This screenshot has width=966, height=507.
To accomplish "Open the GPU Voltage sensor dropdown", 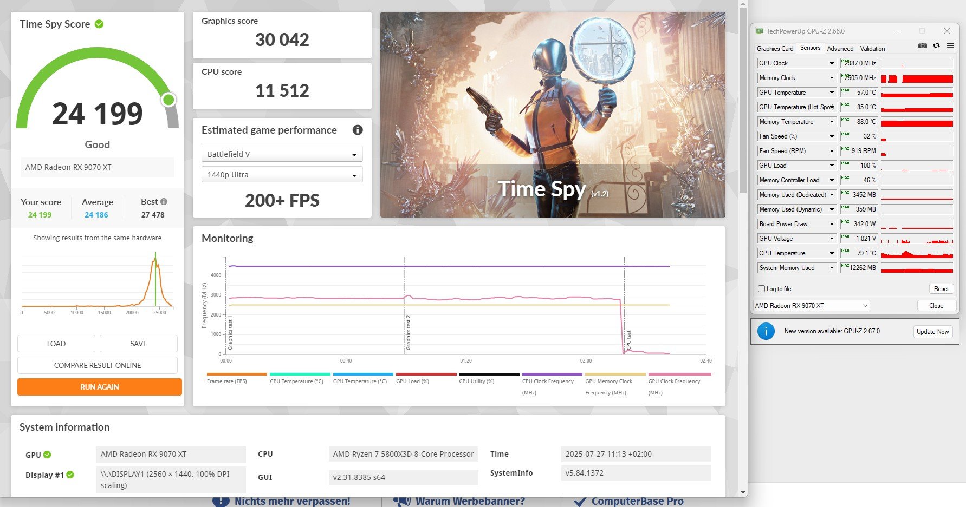I will [x=832, y=239].
